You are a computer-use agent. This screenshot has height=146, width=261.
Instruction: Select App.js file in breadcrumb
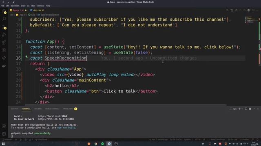pyautogui.click(x=21, y=15)
